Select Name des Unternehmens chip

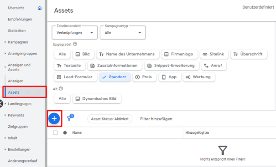pyautogui.click(x=128, y=54)
